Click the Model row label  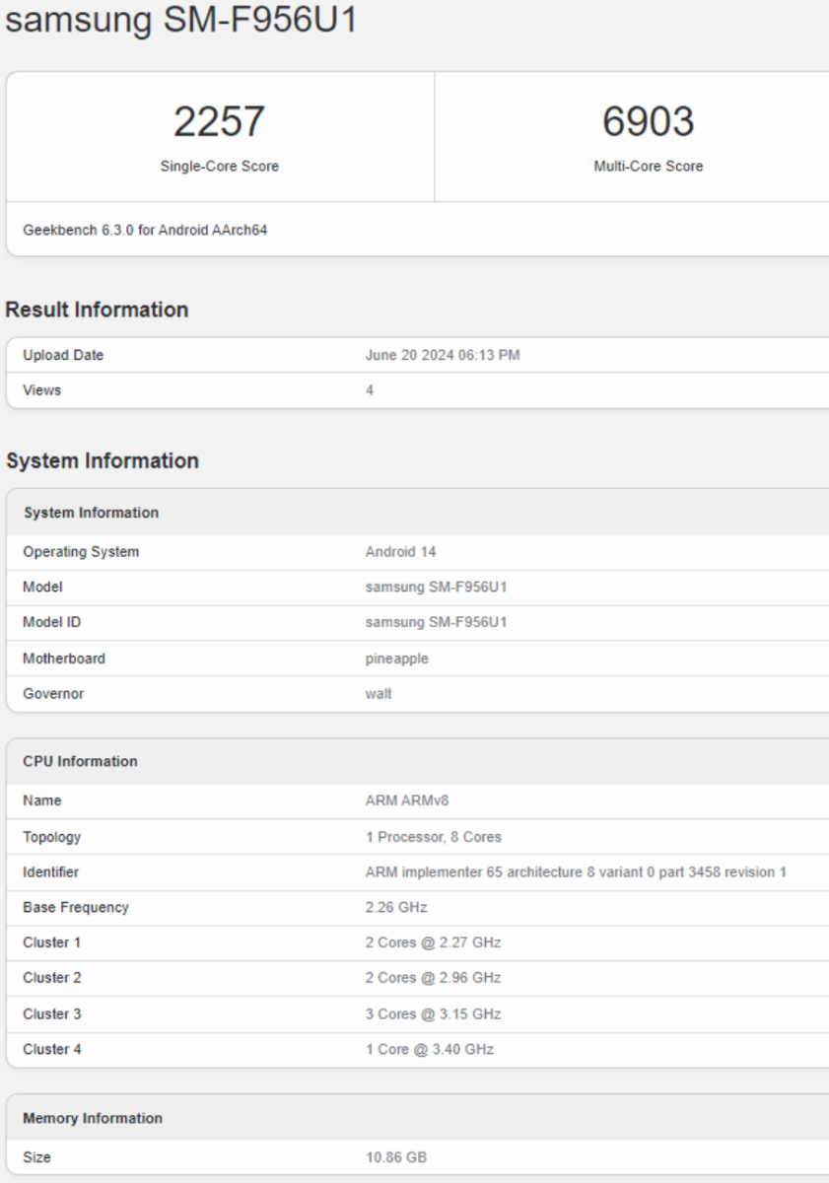[x=42, y=588]
